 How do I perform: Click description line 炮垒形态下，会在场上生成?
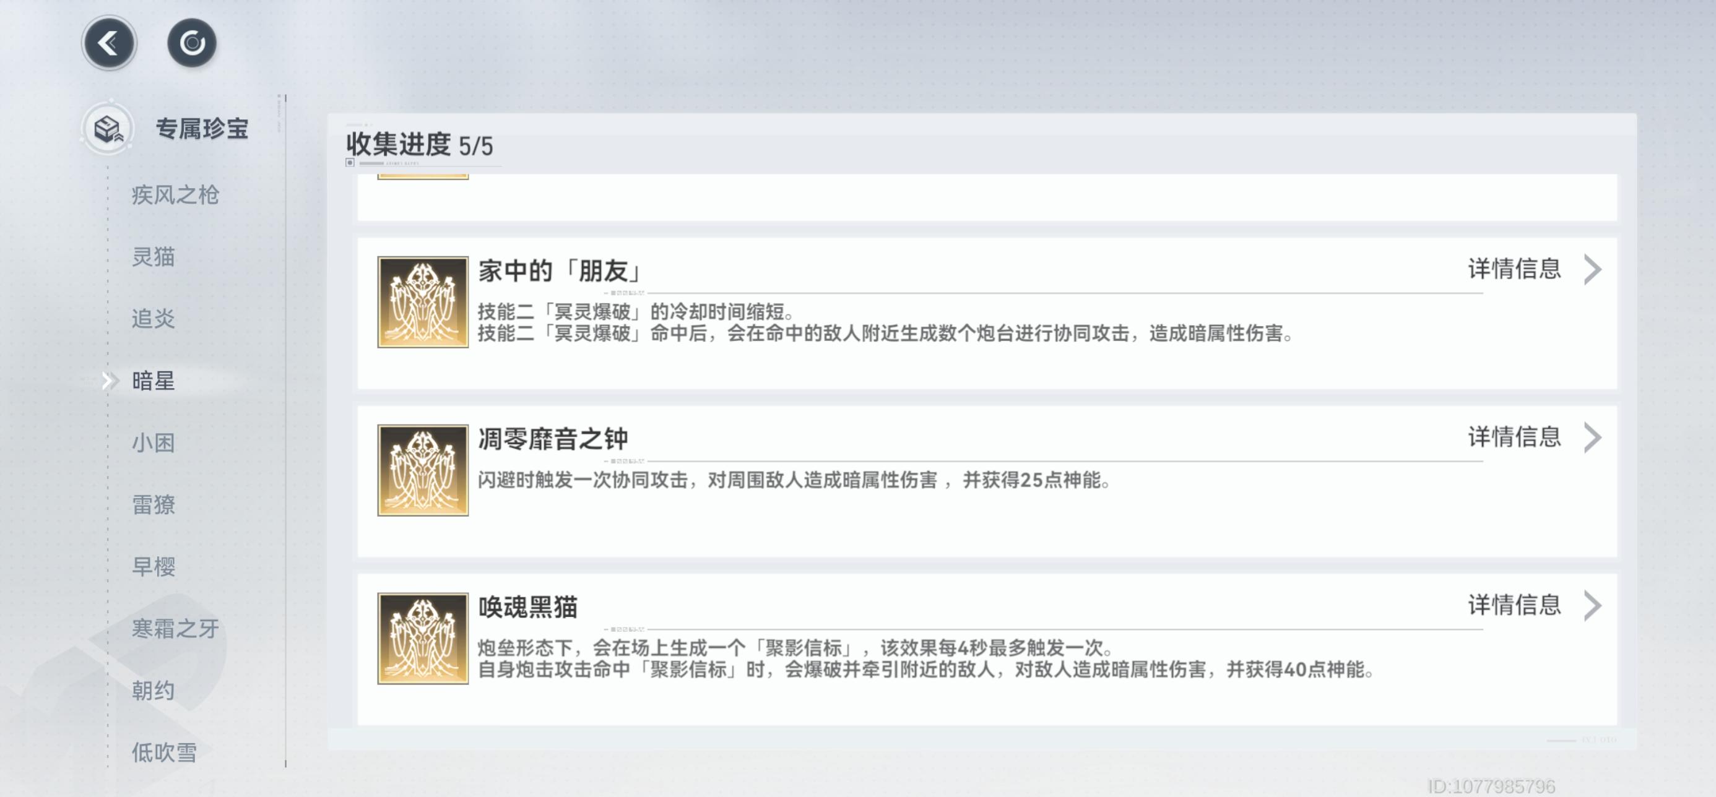[796, 648]
